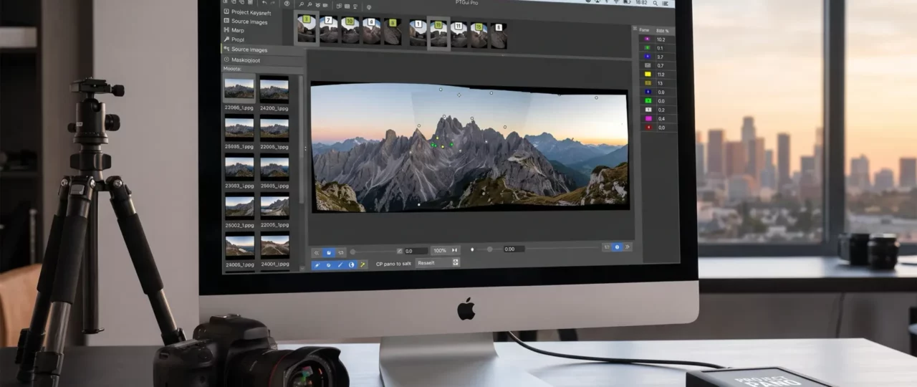
Task: Select source image 25605_1.ppg
Action: tap(274, 171)
